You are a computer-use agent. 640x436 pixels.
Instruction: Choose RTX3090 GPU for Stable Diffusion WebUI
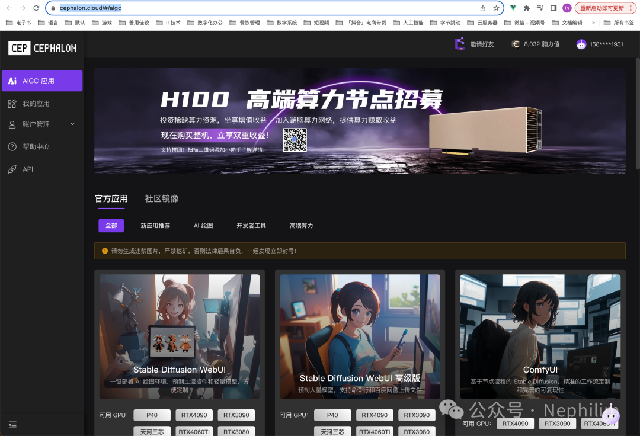236,415
